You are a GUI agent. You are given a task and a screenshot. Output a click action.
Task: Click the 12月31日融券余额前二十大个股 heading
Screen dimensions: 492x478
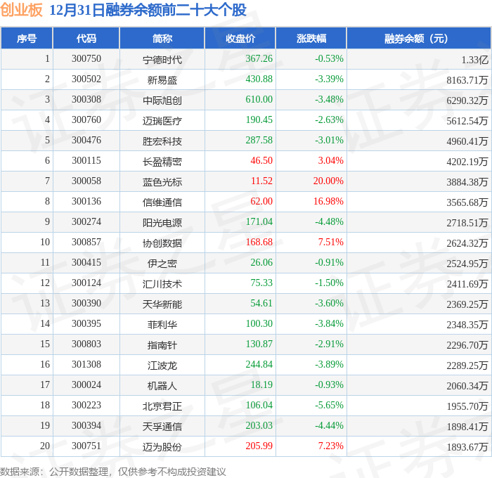tap(148, 10)
